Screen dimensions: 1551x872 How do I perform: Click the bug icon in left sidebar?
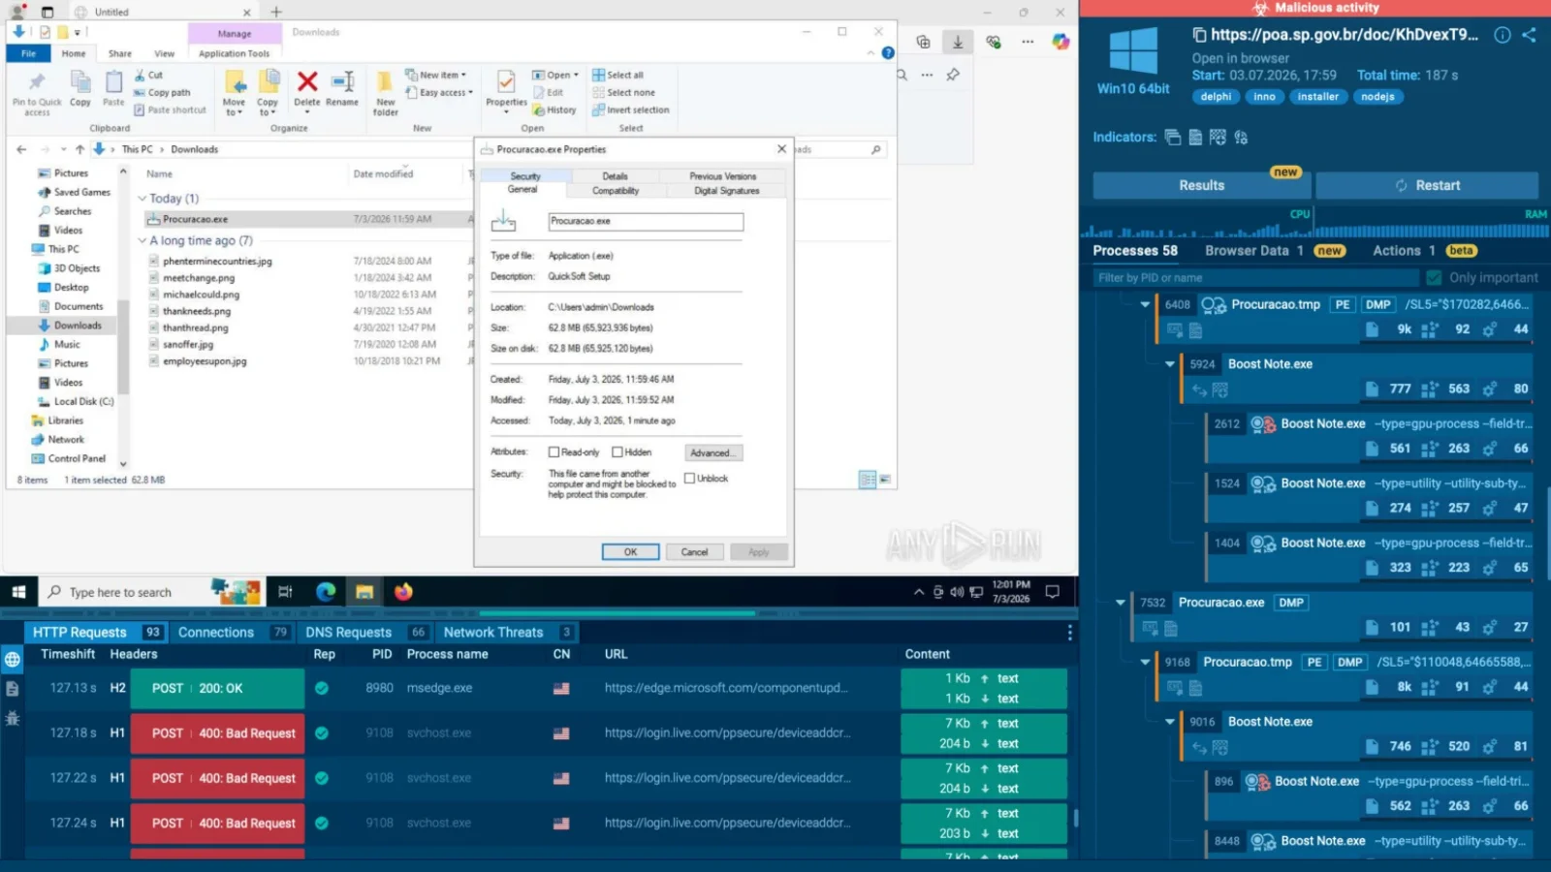click(13, 718)
